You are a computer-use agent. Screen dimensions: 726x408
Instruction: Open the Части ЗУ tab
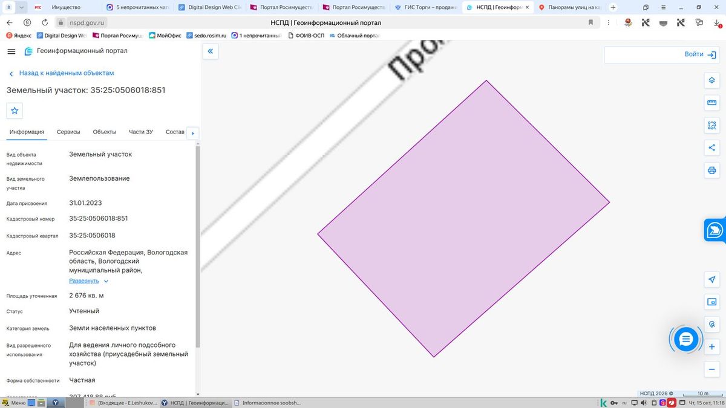click(x=141, y=132)
